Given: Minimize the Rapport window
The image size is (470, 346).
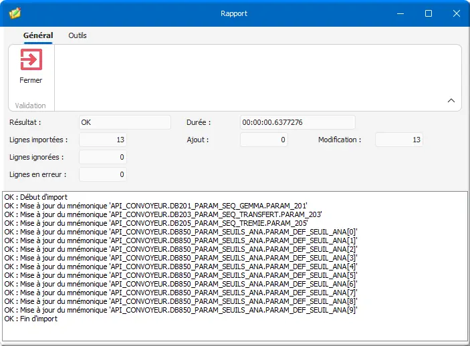Looking at the screenshot, I should (x=400, y=13).
